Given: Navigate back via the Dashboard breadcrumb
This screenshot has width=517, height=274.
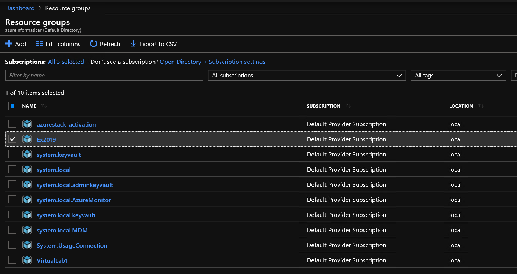Looking at the screenshot, I should point(20,8).
